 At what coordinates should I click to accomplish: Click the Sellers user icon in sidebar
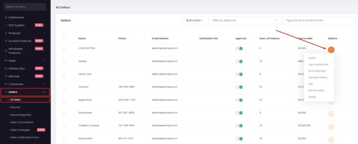[6, 92]
